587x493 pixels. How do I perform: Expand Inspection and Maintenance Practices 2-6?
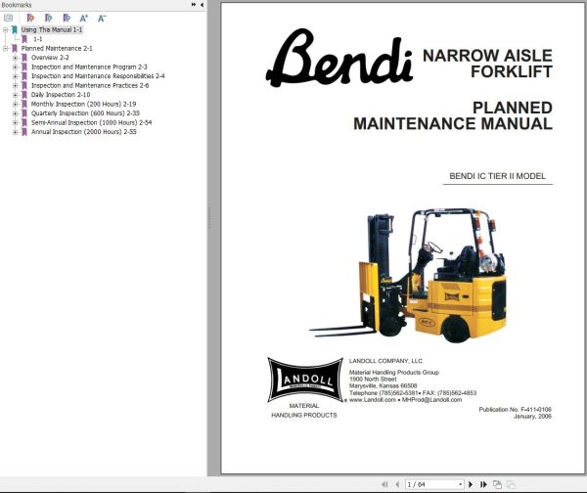tap(15, 86)
